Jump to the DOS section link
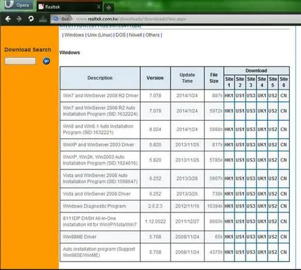The image size is (301, 270). click(x=121, y=35)
